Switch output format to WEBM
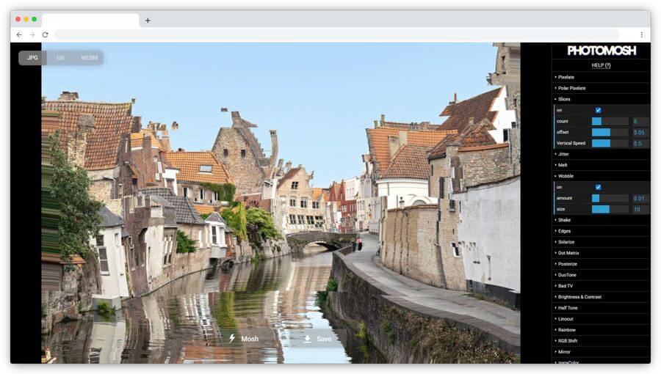Screen dimensions: 661x374 [x=89, y=58]
